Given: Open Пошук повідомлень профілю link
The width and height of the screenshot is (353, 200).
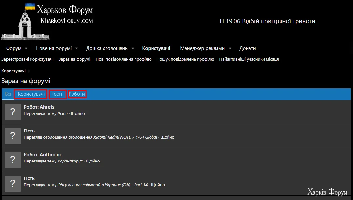Looking at the screenshot, I should (185, 59).
